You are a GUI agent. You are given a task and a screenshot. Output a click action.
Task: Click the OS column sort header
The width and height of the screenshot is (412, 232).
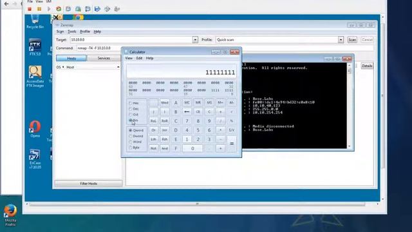click(x=60, y=67)
